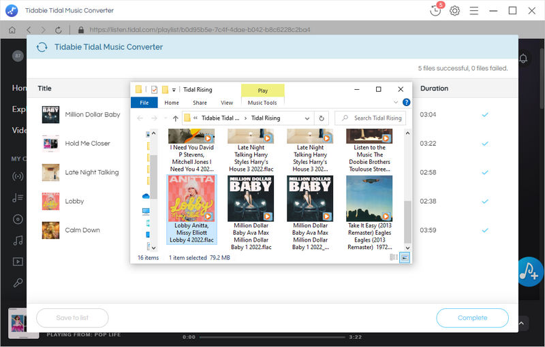The height and width of the screenshot is (347, 545).
Task: Open Tidal sidebar radio broadcast icon
Action: [x=18, y=176]
